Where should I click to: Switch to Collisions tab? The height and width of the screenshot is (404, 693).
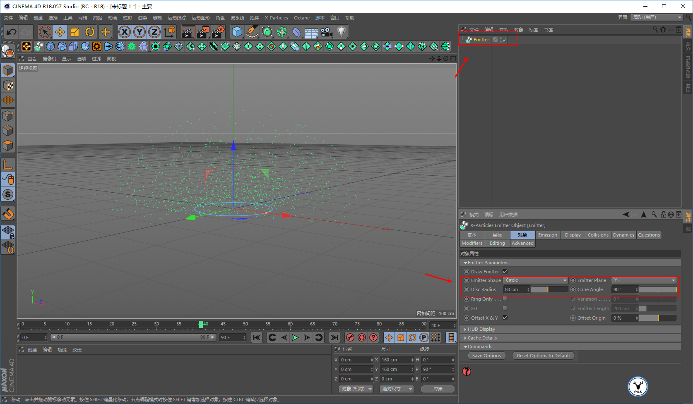click(598, 235)
